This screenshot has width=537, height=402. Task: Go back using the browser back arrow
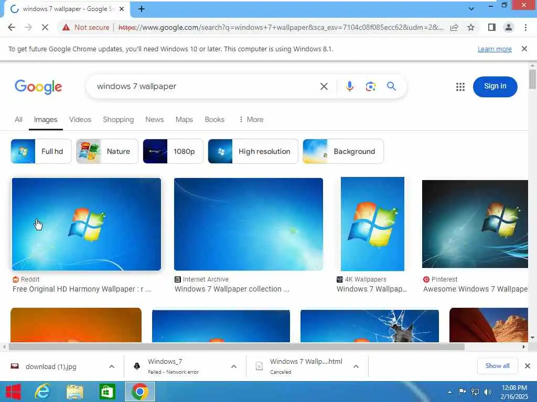12,27
